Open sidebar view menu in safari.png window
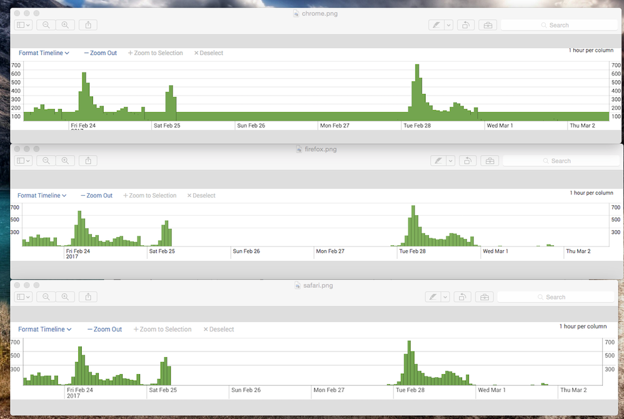 (x=24, y=297)
